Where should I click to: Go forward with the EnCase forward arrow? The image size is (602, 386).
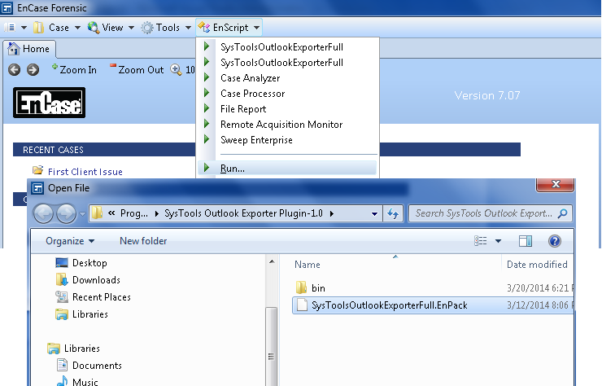coord(33,69)
